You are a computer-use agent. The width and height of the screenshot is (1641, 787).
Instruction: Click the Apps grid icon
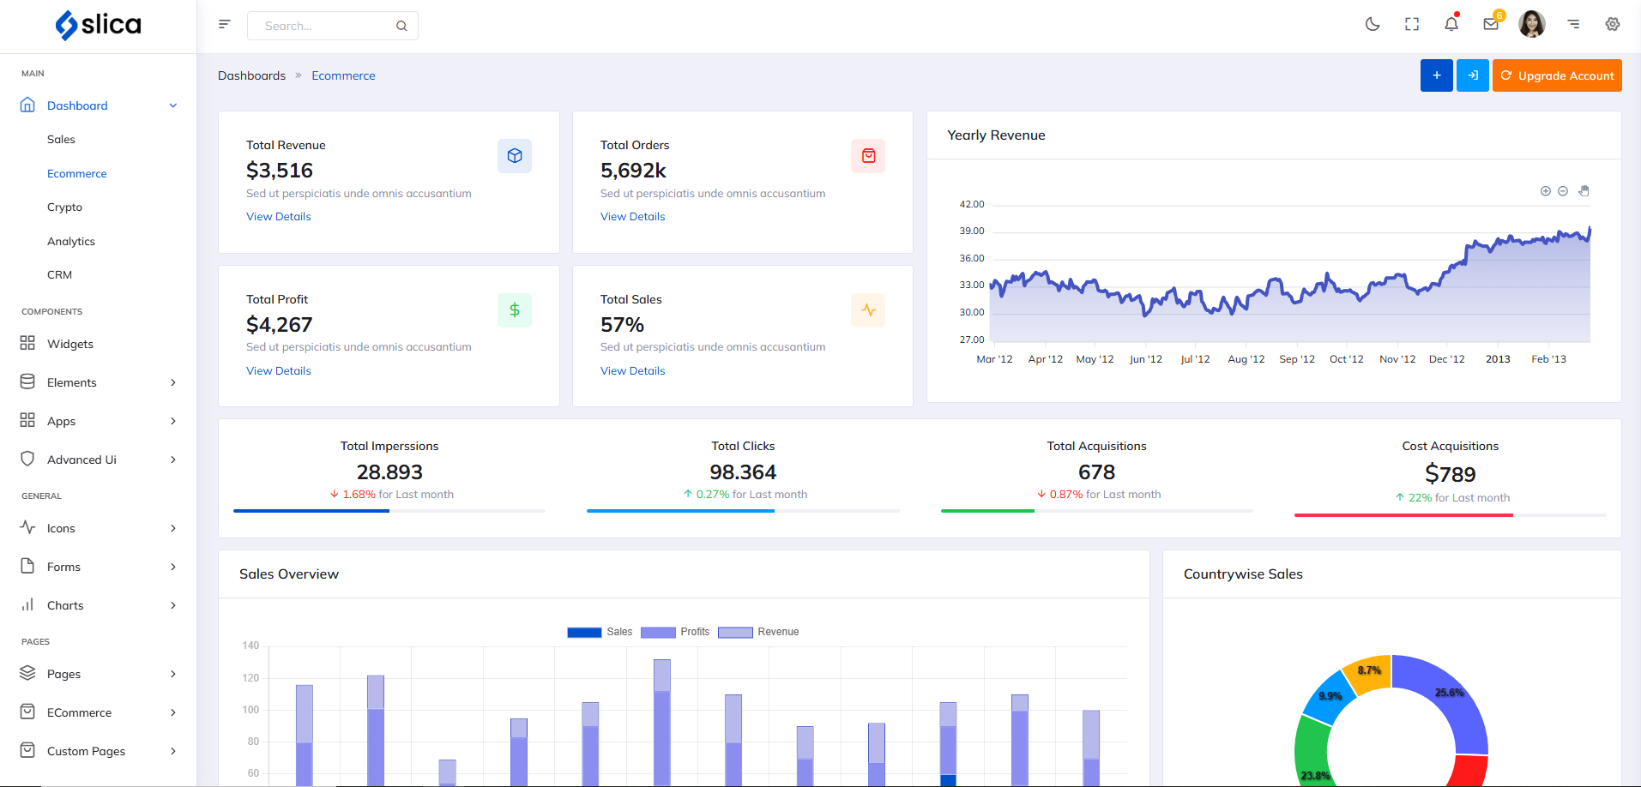27,420
